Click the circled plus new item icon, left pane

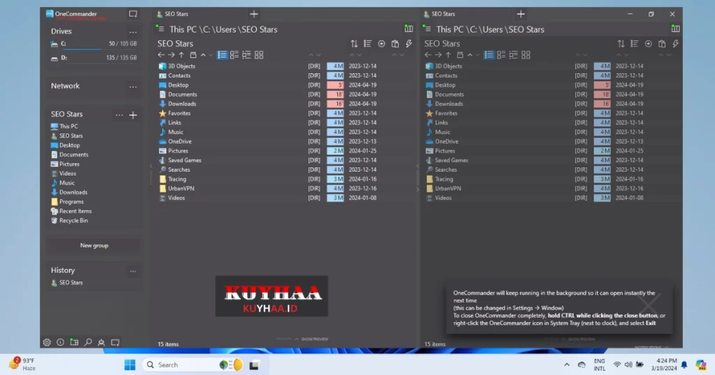(381, 44)
